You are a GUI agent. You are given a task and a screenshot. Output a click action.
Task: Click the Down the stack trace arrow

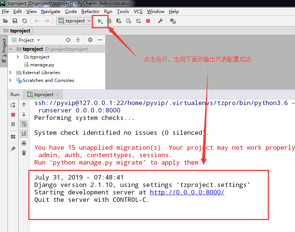click(24, 114)
